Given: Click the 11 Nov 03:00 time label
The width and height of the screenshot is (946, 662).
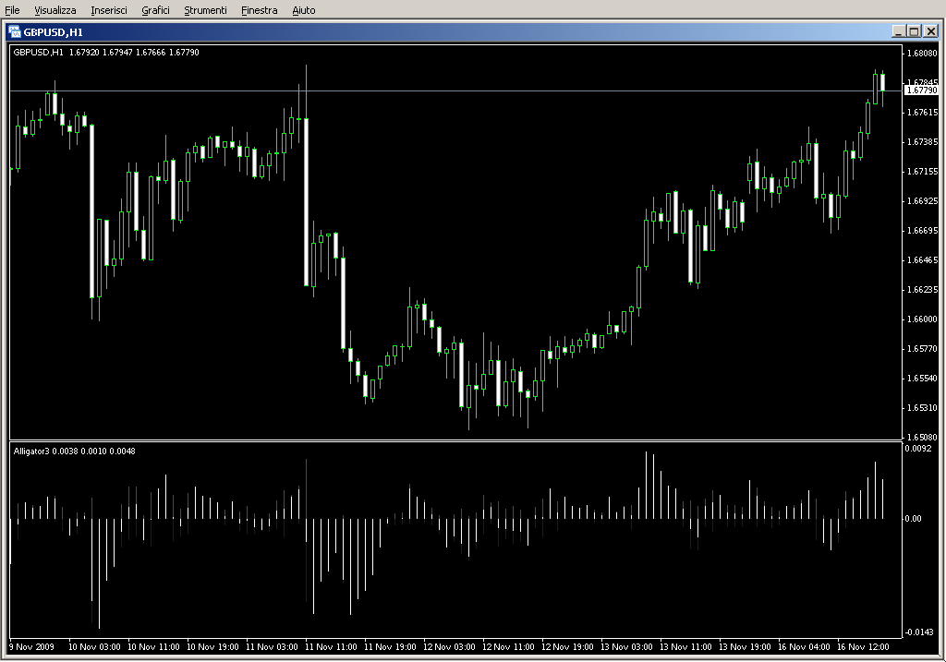Looking at the screenshot, I should pyautogui.click(x=272, y=647).
